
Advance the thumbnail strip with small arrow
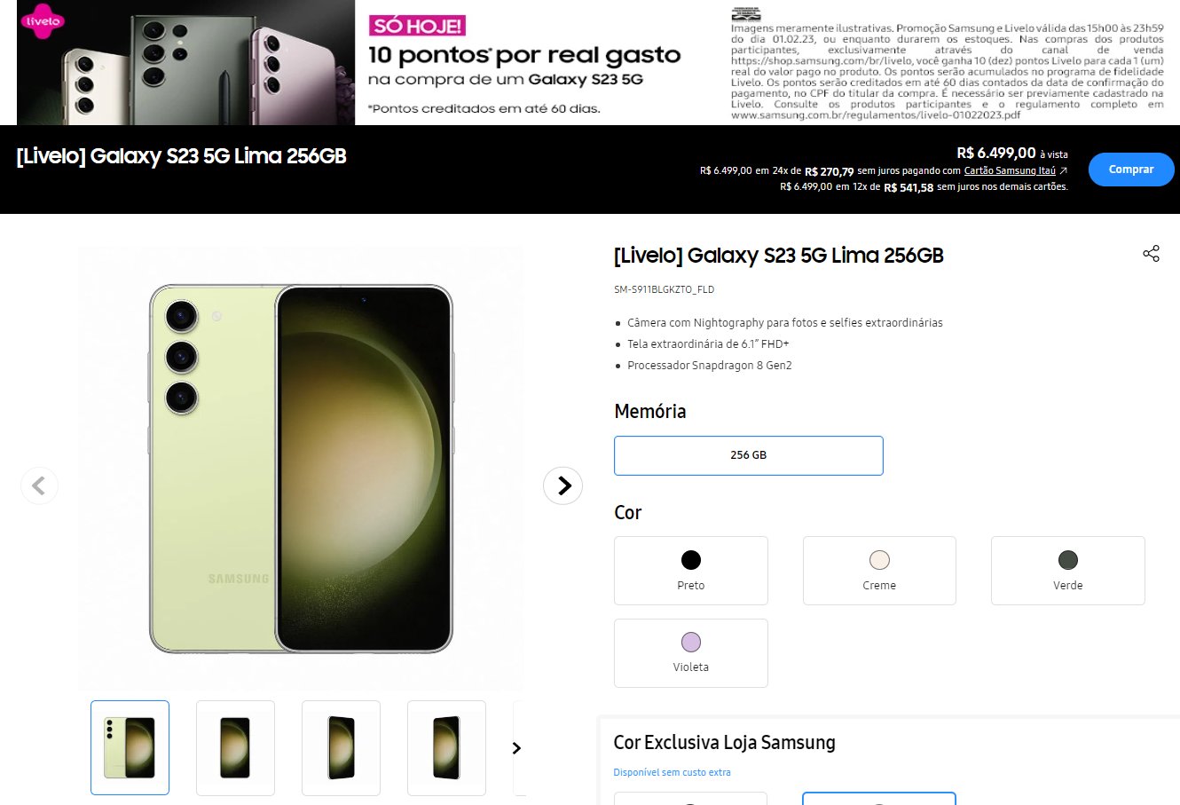516,748
